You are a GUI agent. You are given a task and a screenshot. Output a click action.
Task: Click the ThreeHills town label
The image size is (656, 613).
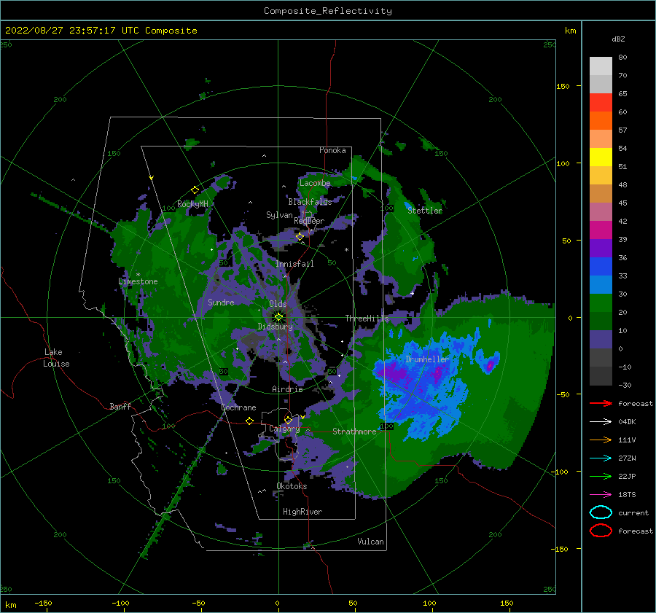coord(367,319)
